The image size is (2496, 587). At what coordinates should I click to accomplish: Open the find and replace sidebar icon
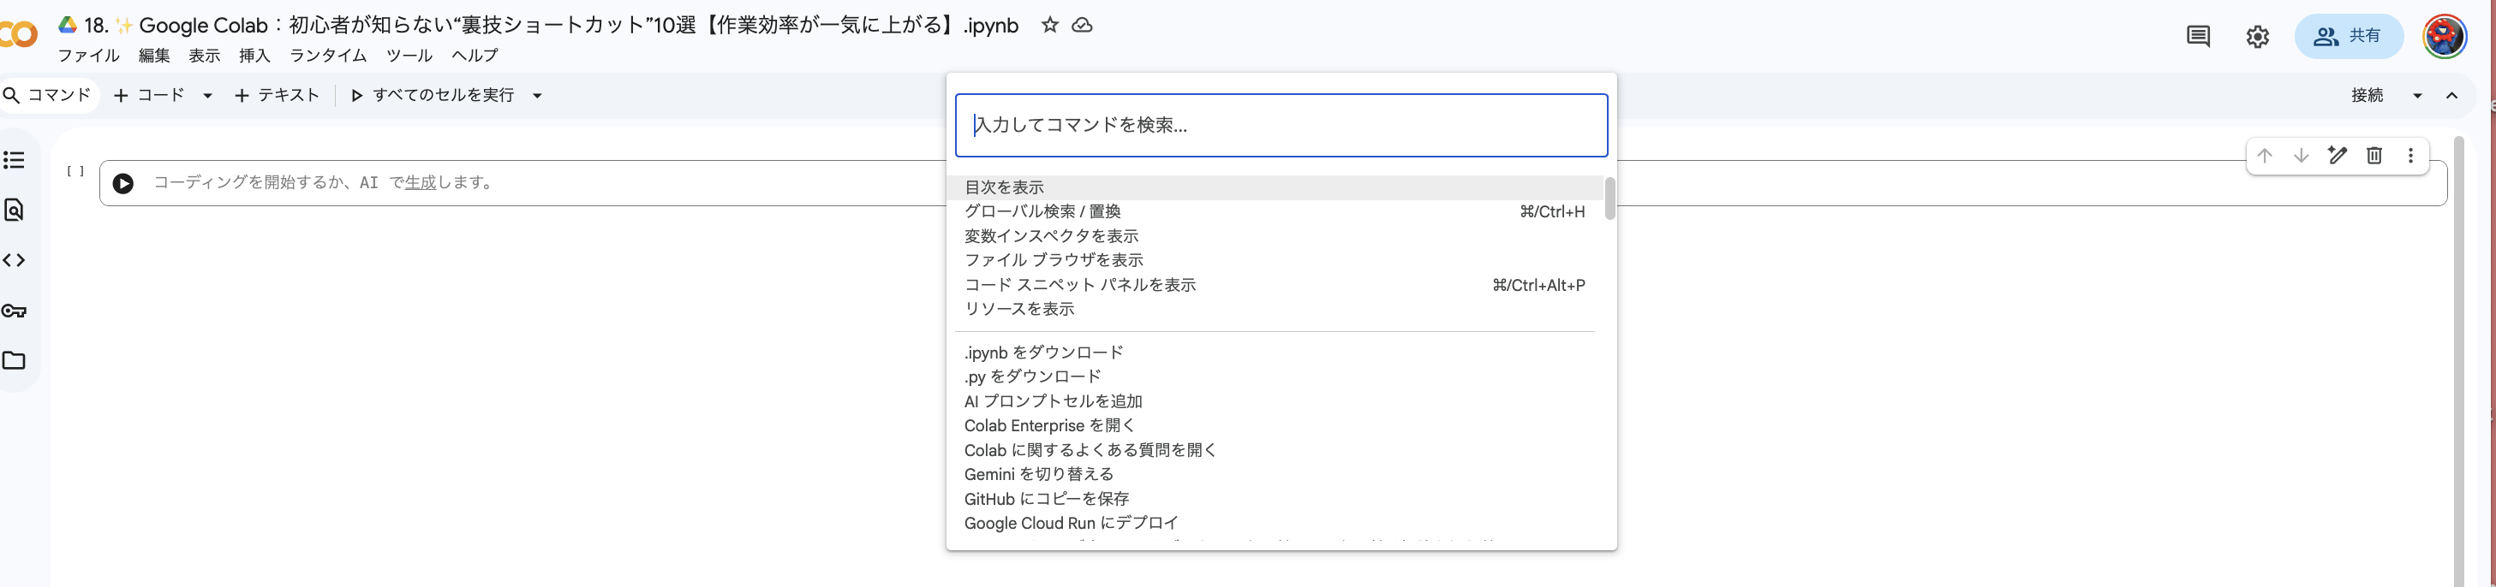pos(15,210)
